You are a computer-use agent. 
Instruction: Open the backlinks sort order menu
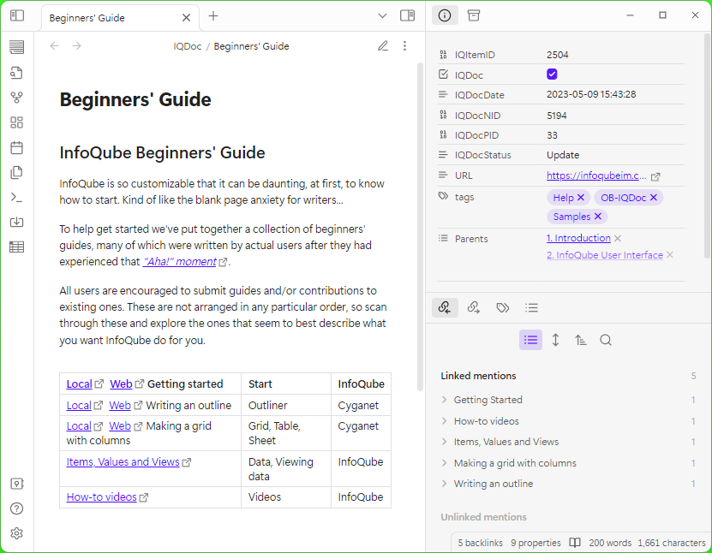click(580, 340)
